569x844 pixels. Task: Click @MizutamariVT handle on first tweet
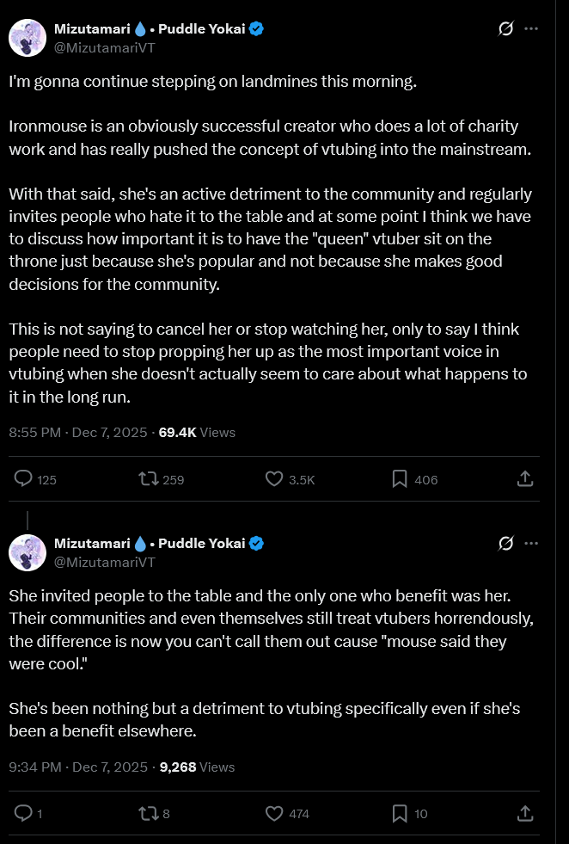coord(104,47)
